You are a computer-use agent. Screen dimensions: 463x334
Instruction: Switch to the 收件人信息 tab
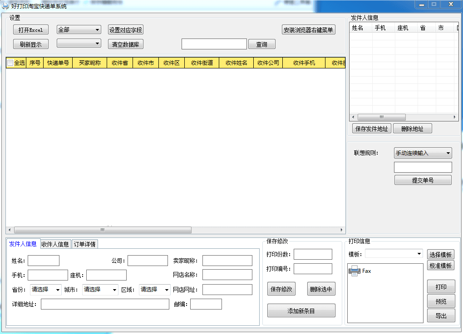55,244
